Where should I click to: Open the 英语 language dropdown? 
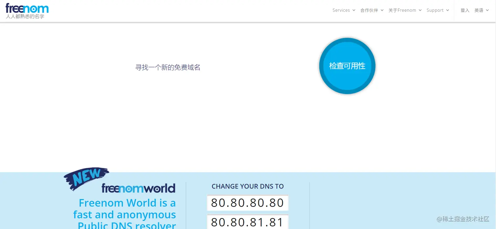pos(482,10)
